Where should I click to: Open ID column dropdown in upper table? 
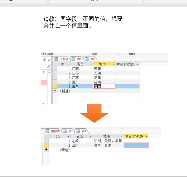(x=69, y=64)
